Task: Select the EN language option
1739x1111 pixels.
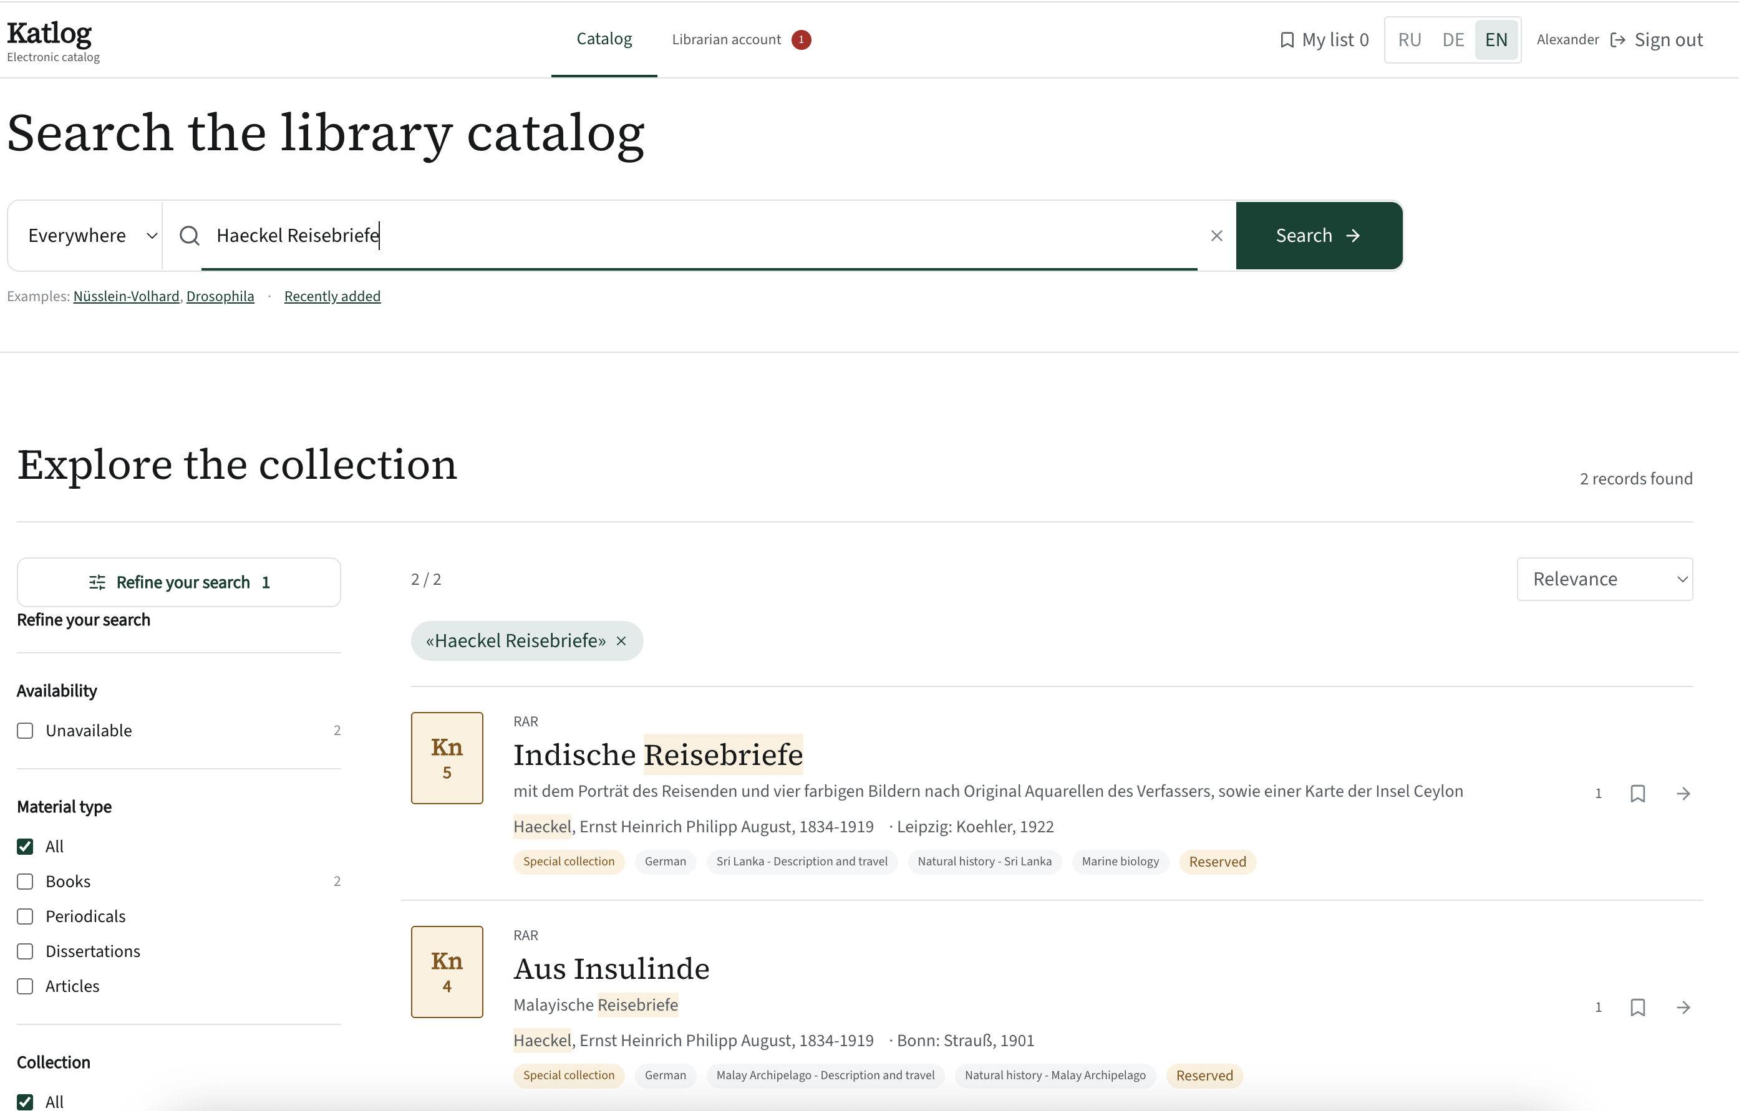Action: (1496, 40)
